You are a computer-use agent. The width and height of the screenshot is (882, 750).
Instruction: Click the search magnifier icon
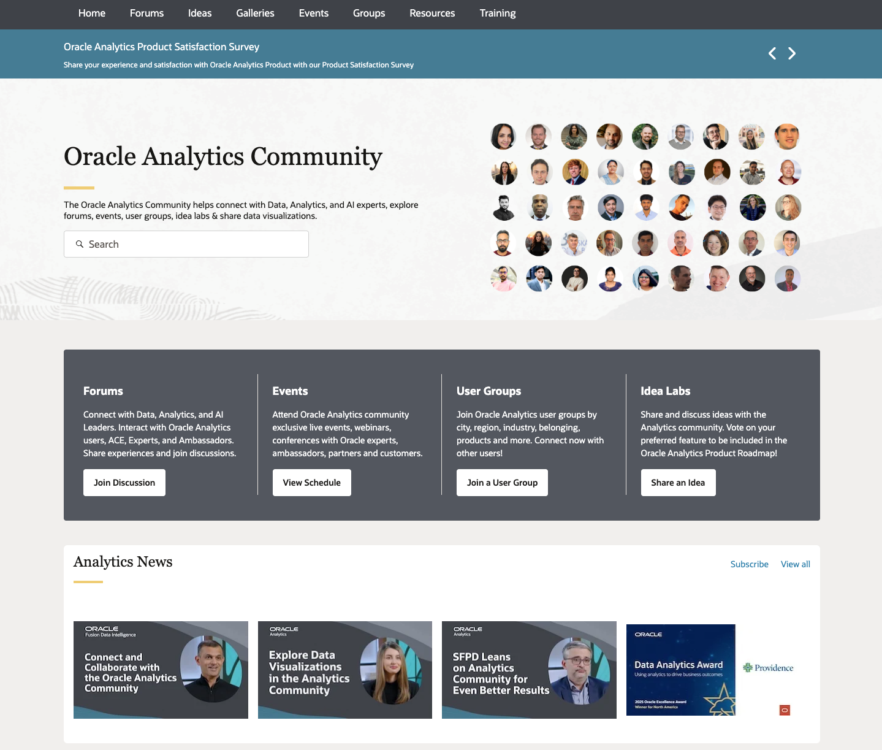point(80,244)
